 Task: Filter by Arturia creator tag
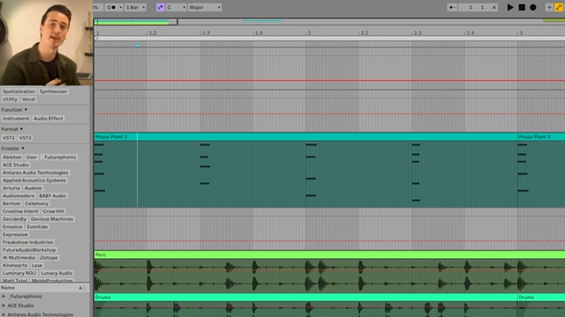click(x=11, y=188)
